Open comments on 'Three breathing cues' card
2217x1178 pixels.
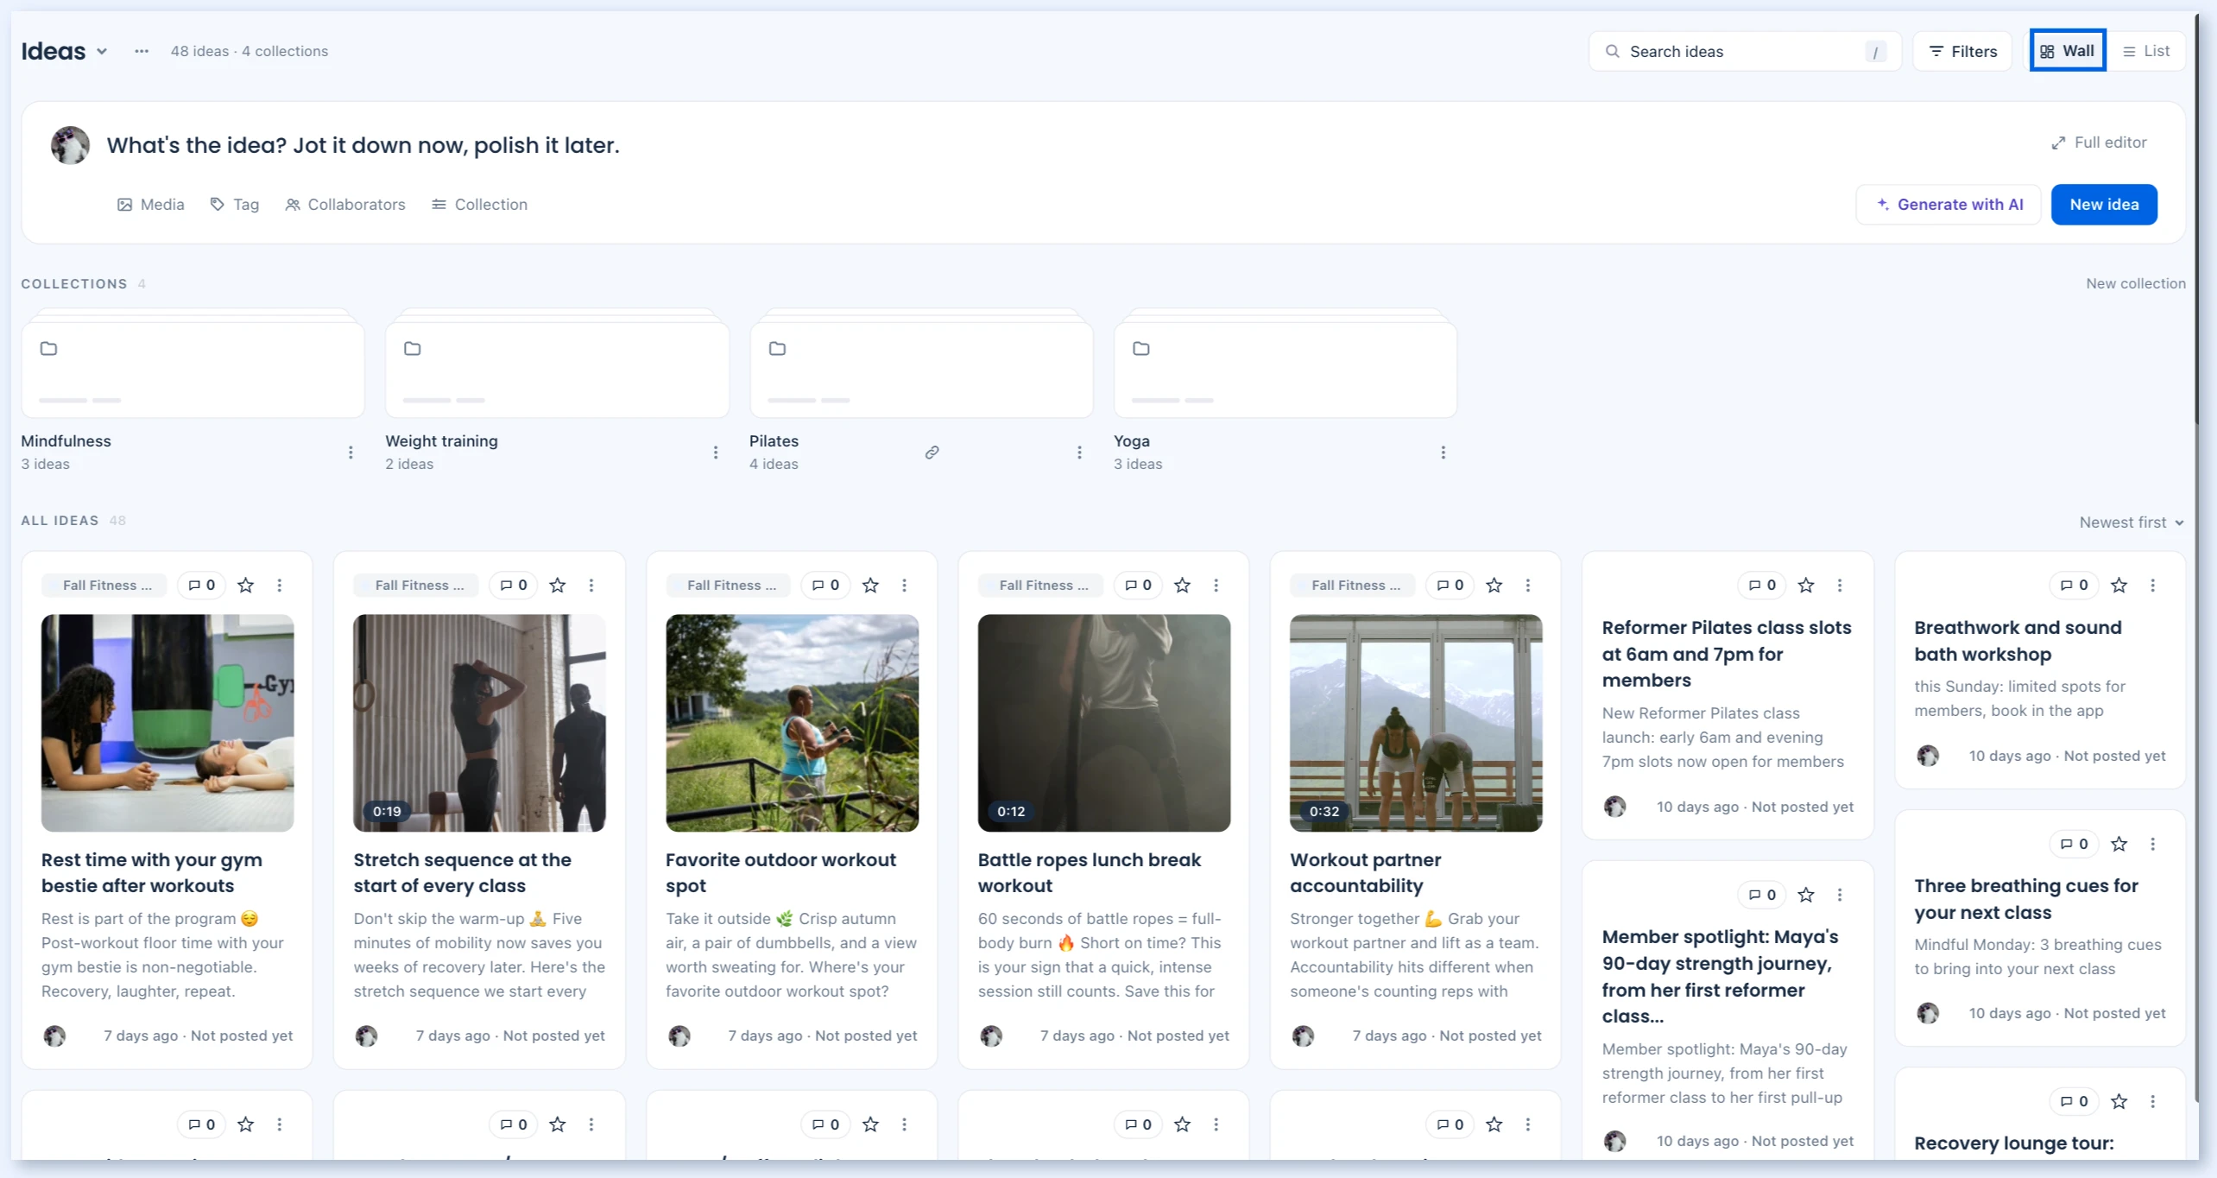[x=2075, y=845]
